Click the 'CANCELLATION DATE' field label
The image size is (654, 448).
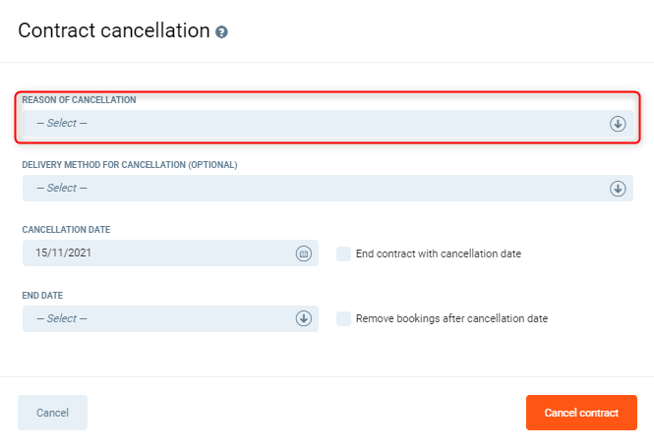coord(66,230)
